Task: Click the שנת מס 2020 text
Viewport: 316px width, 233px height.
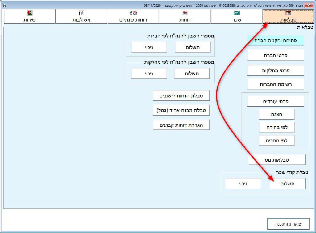Action: pyautogui.click(x=206, y=6)
